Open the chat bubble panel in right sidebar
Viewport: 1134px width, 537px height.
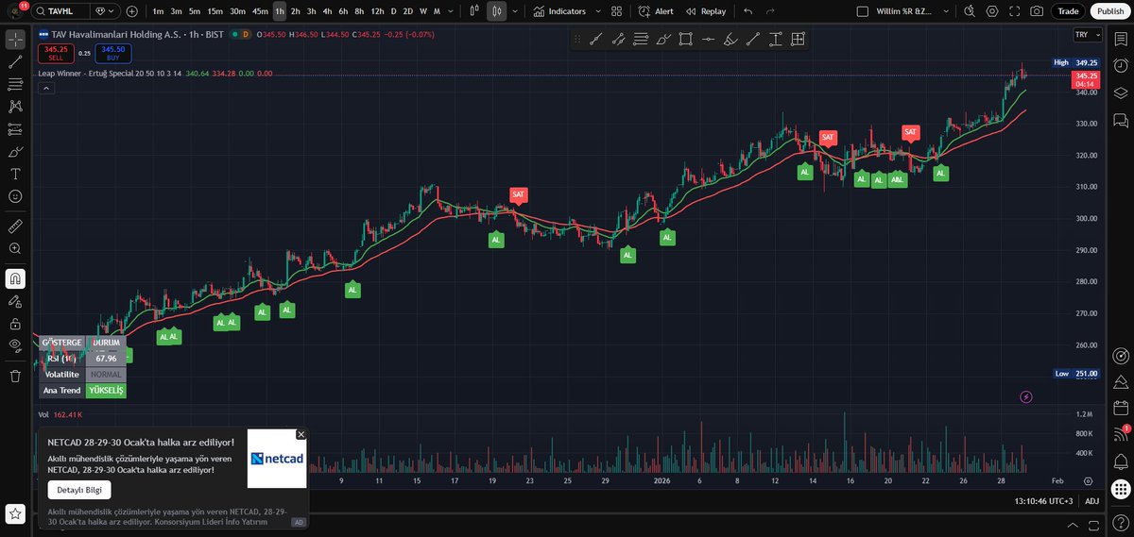pos(1121,121)
